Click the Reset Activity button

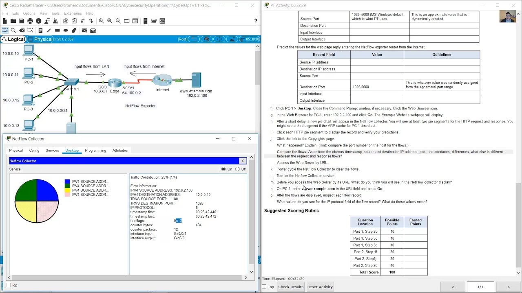pos(320,287)
